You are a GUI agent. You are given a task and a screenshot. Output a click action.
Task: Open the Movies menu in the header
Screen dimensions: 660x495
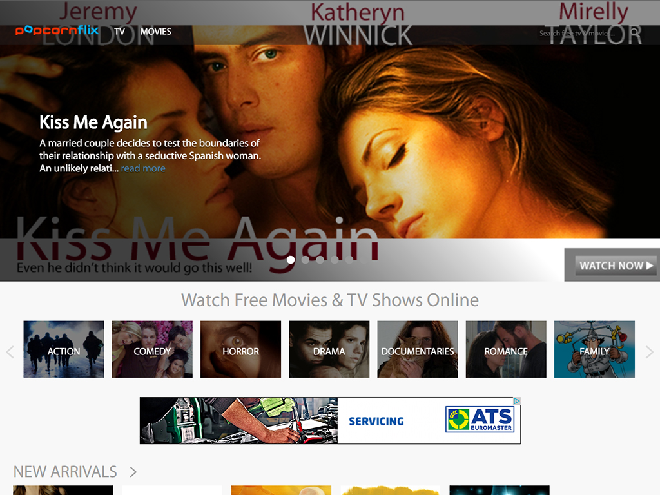click(x=156, y=32)
